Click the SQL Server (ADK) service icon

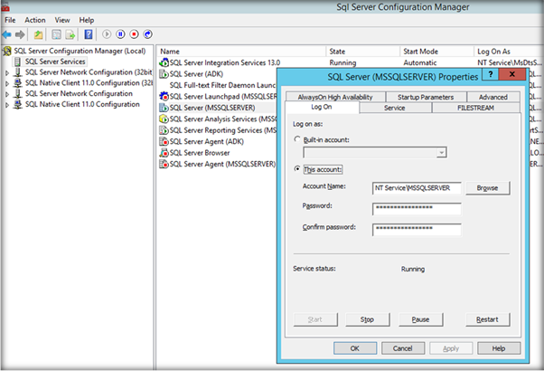click(x=164, y=74)
